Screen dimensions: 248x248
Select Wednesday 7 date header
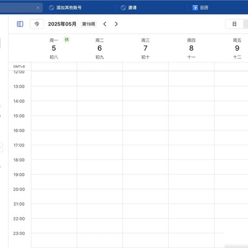(146, 48)
